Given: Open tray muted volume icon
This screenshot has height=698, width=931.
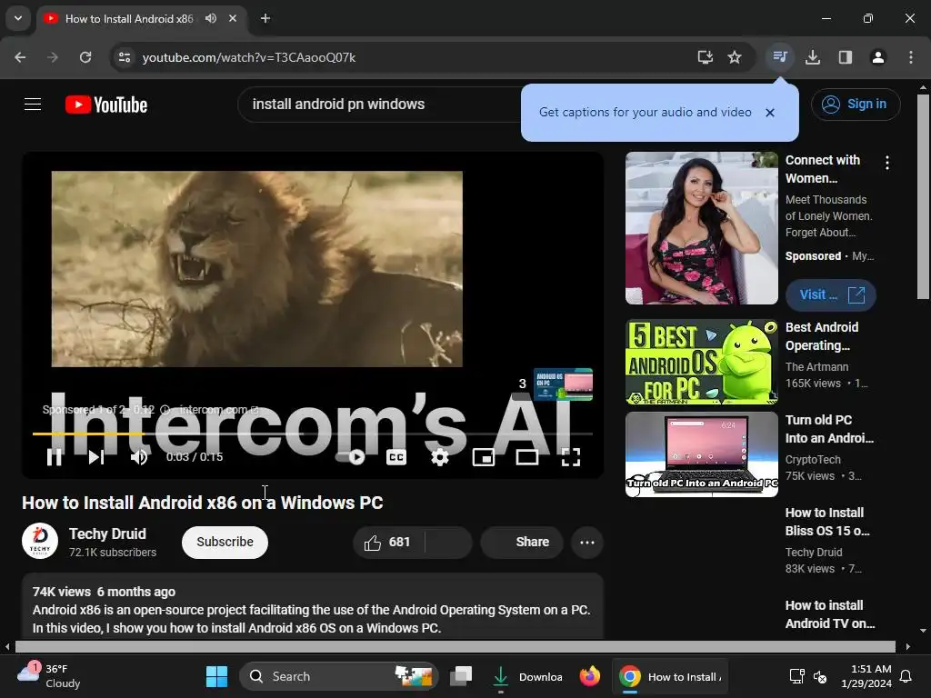Looking at the screenshot, I should (820, 676).
